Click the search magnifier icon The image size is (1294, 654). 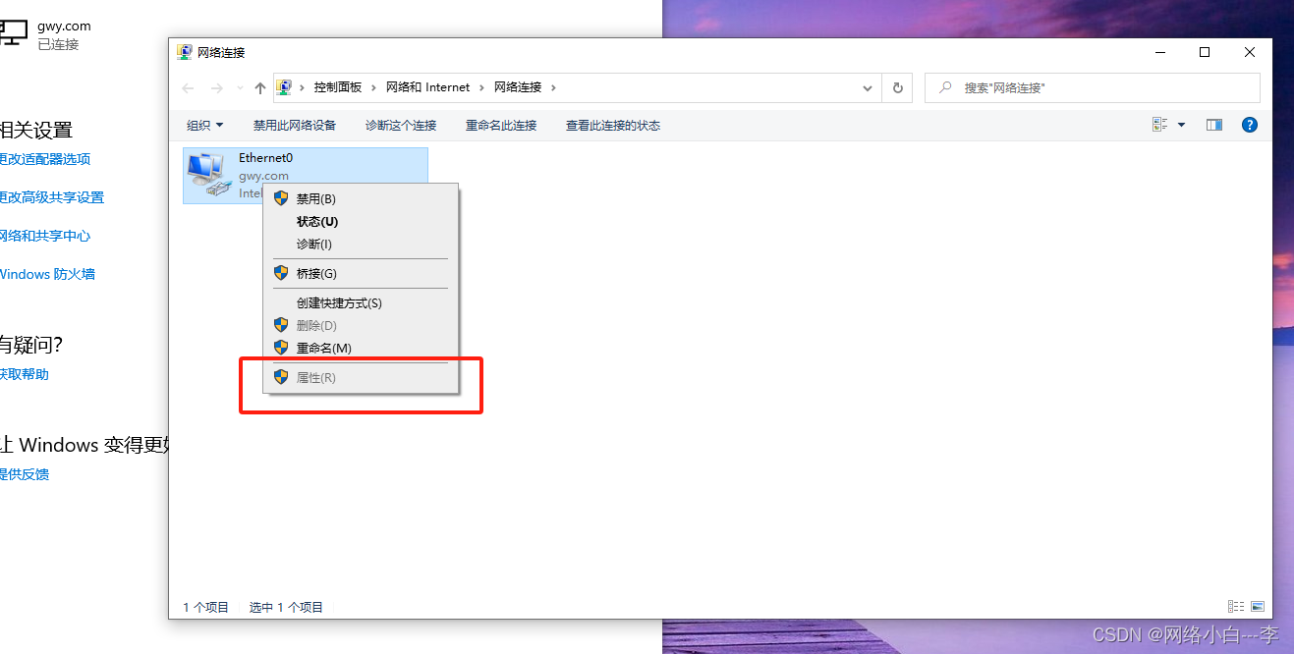point(945,87)
